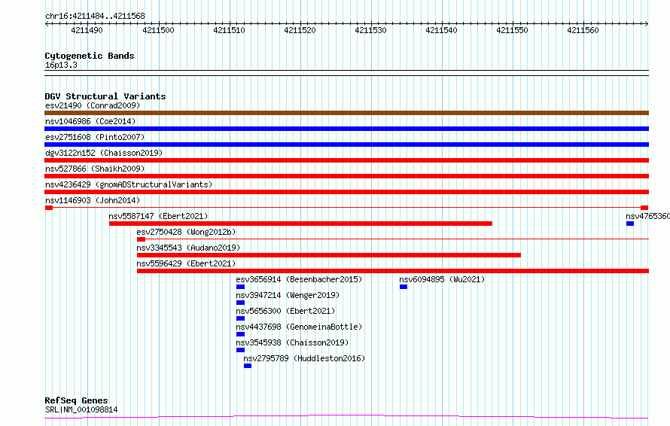
Task: Select the nsv6094895 (Wu2021) label
Action: coord(442,279)
